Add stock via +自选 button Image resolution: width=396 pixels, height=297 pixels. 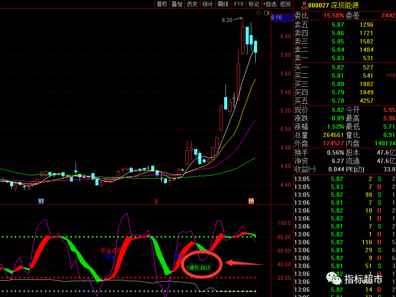coord(269,4)
